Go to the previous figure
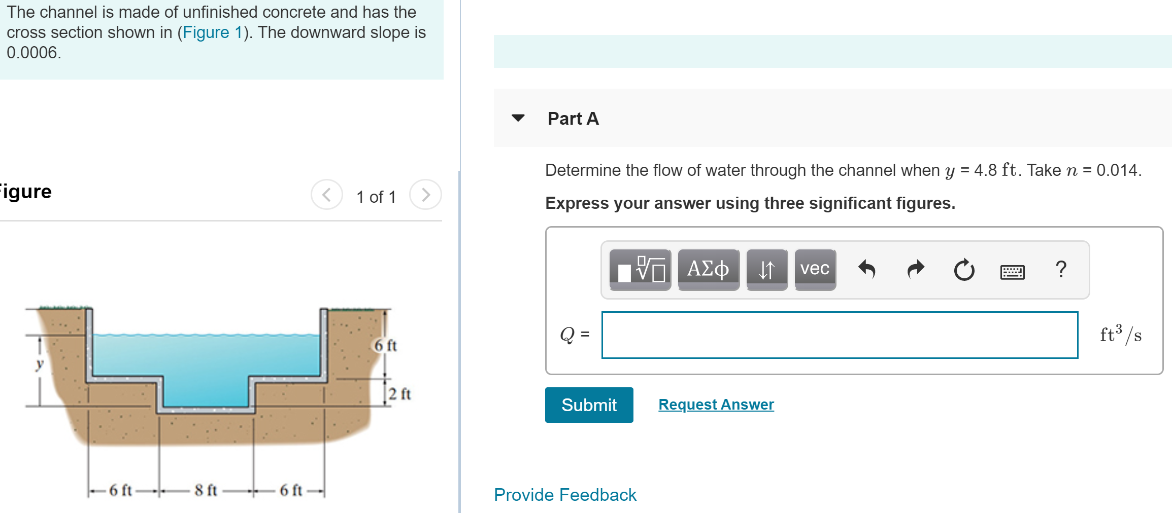Viewport: 1172px width, 513px height. click(327, 194)
